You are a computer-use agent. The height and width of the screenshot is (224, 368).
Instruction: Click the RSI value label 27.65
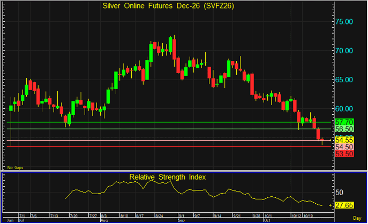coord(344,205)
